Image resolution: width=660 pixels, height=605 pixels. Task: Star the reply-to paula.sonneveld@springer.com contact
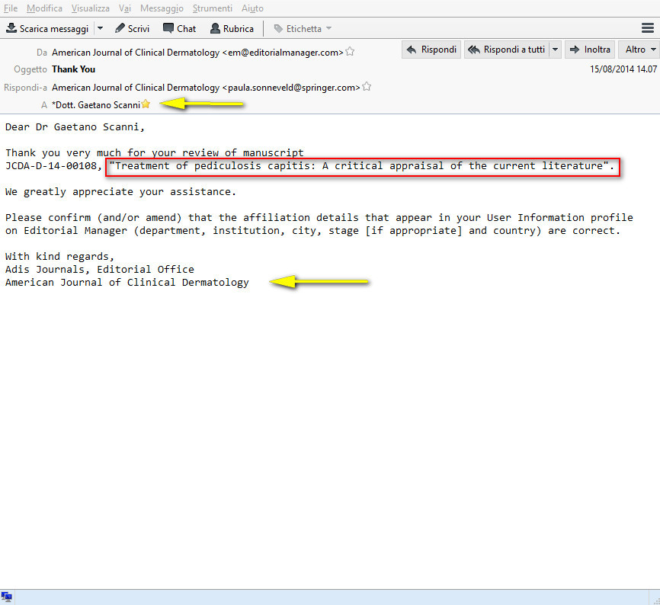click(367, 87)
